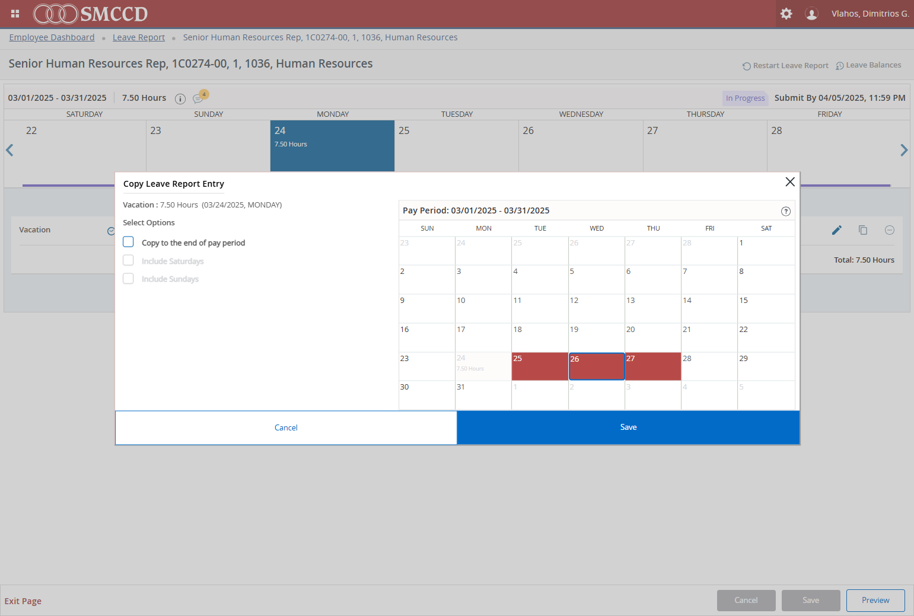The image size is (914, 616).
Task: Toggle the Include Saturdays checkbox
Action: (x=128, y=260)
